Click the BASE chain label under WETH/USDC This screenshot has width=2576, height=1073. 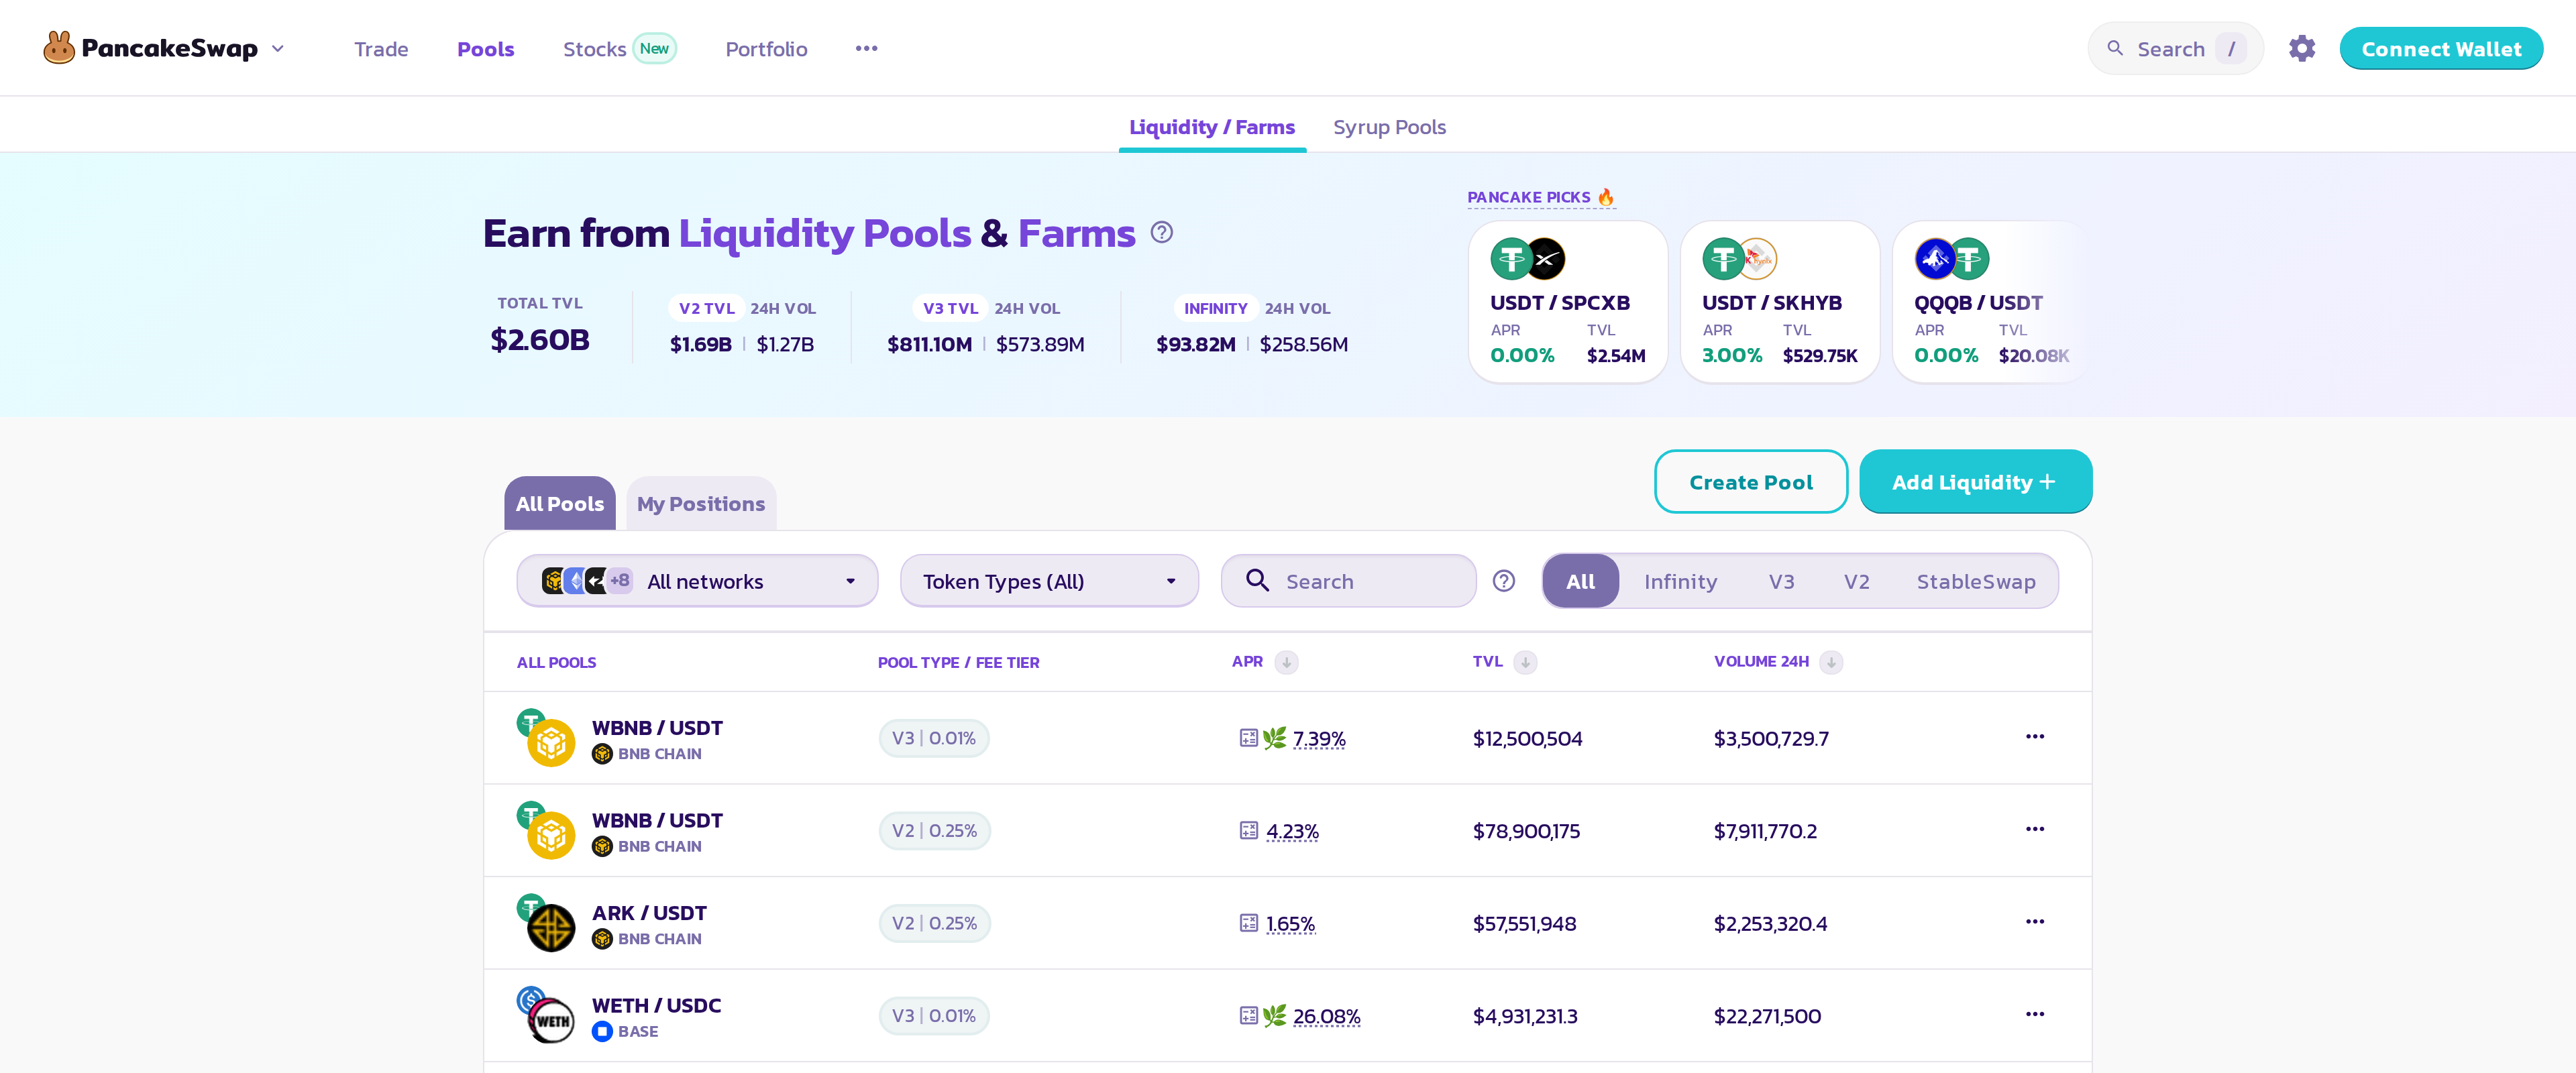click(x=637, y=1031)
